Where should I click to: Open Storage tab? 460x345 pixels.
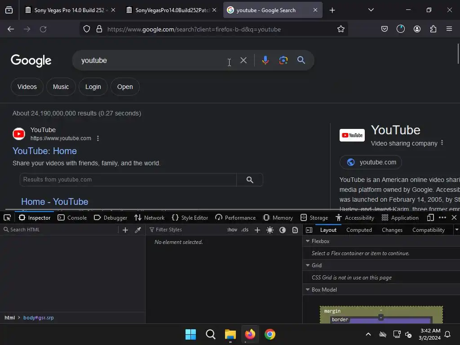tap(314, 218)
